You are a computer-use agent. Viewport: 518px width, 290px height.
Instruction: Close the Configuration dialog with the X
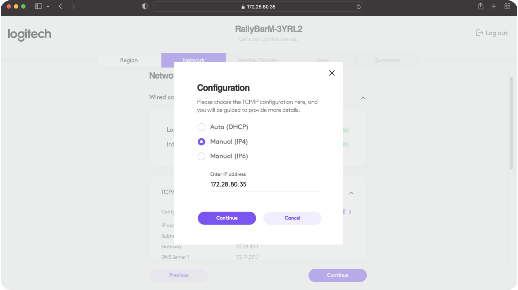click(332, 73)
